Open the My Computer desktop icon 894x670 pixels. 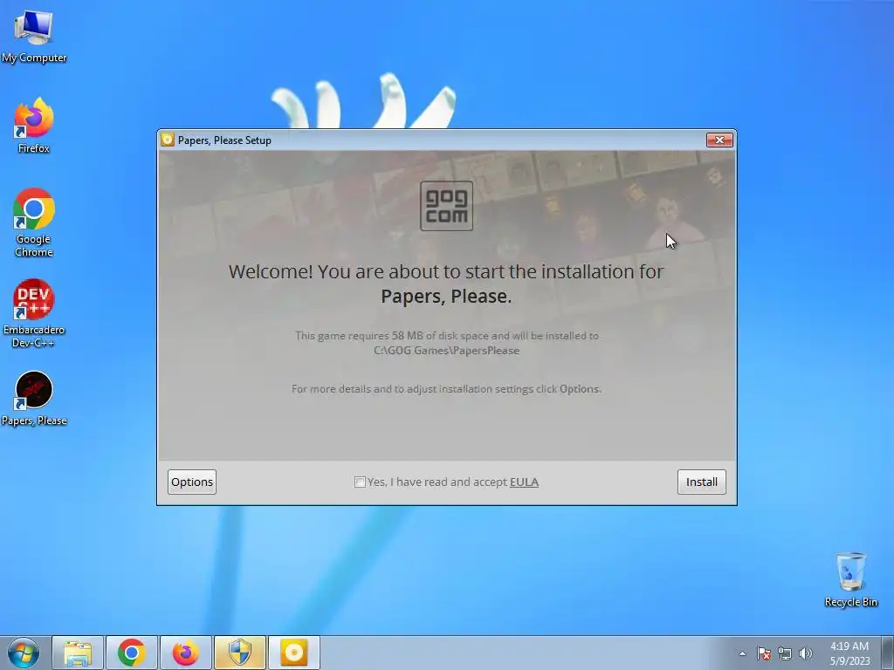pos(34,36)
